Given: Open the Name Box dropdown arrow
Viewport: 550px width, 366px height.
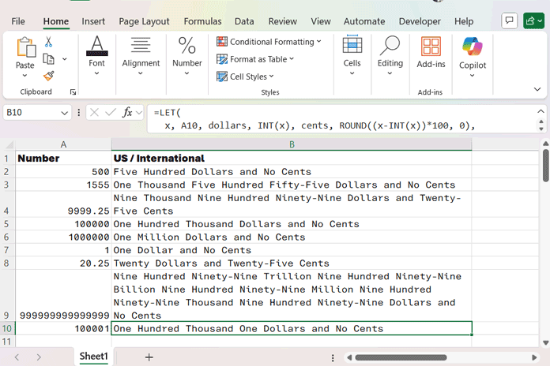Looking at the screenshot, I should (x=64, y=113).
